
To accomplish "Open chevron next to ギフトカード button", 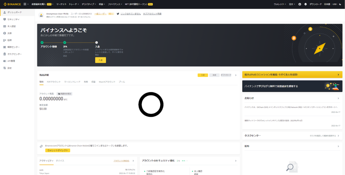I will tap(236, 75).
